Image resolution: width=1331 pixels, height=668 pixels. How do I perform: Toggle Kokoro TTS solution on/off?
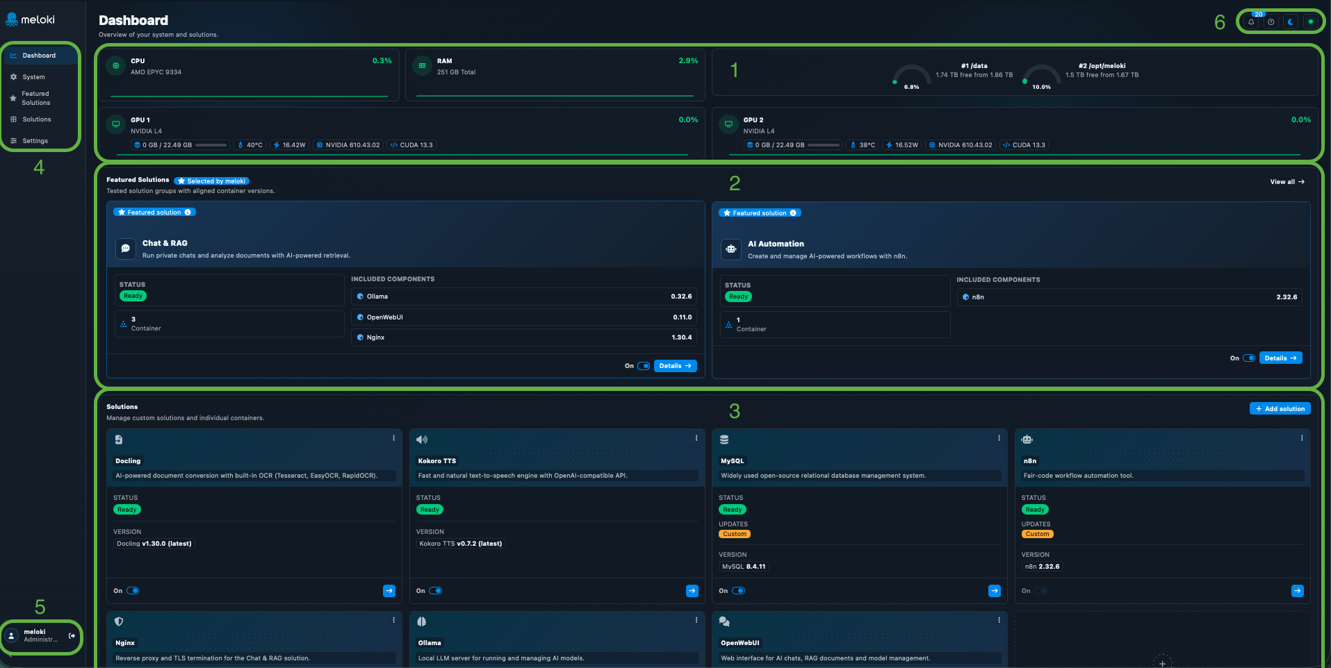coord(436,591)
